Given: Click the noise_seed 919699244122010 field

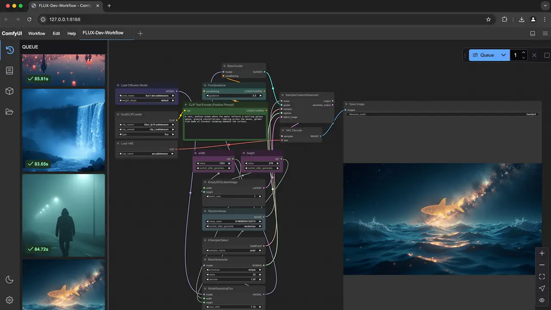Looking at the screenshot, I should point(234,221).
